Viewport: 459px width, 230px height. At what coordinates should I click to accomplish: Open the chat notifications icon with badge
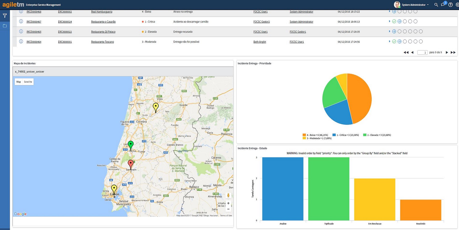[443, 5]
